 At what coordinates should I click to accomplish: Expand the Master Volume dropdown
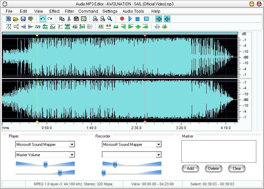pyautogui.click(x=72, y=155)
